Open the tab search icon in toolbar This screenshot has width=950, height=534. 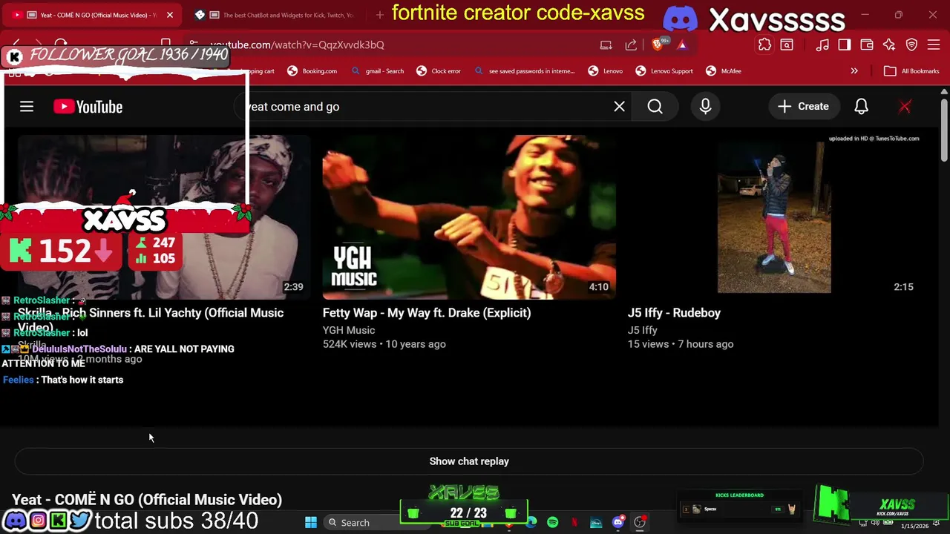click(787, 45)
